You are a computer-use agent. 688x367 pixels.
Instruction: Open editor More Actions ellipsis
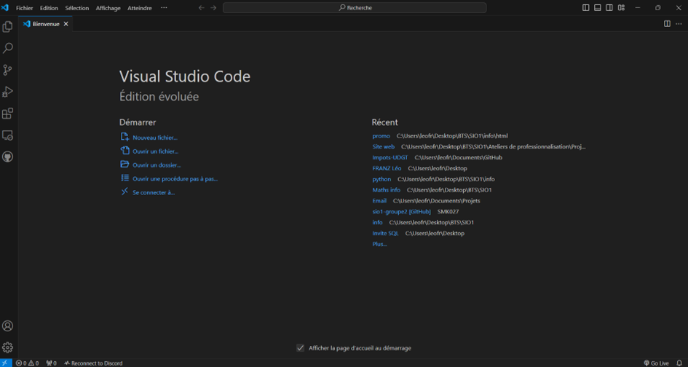pos(679,24)
